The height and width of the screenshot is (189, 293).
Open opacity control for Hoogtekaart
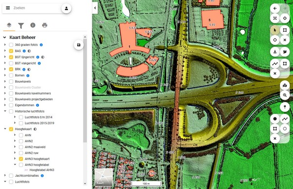pos(35,129)
